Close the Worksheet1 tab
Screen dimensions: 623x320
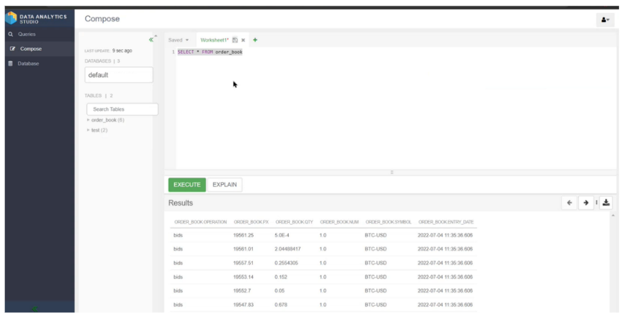click(243, 40)
